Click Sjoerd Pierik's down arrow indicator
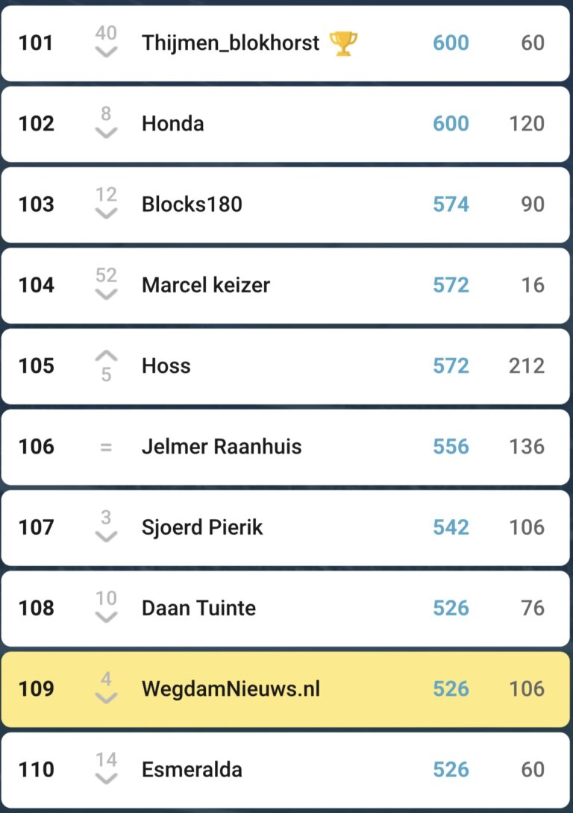The image size is (573, 813). (x=107, y=536)
